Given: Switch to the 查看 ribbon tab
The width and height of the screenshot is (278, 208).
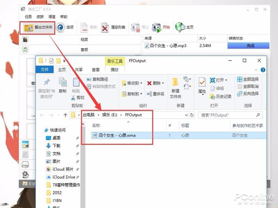Looking at the screenshot, I should tap(96, 69).
